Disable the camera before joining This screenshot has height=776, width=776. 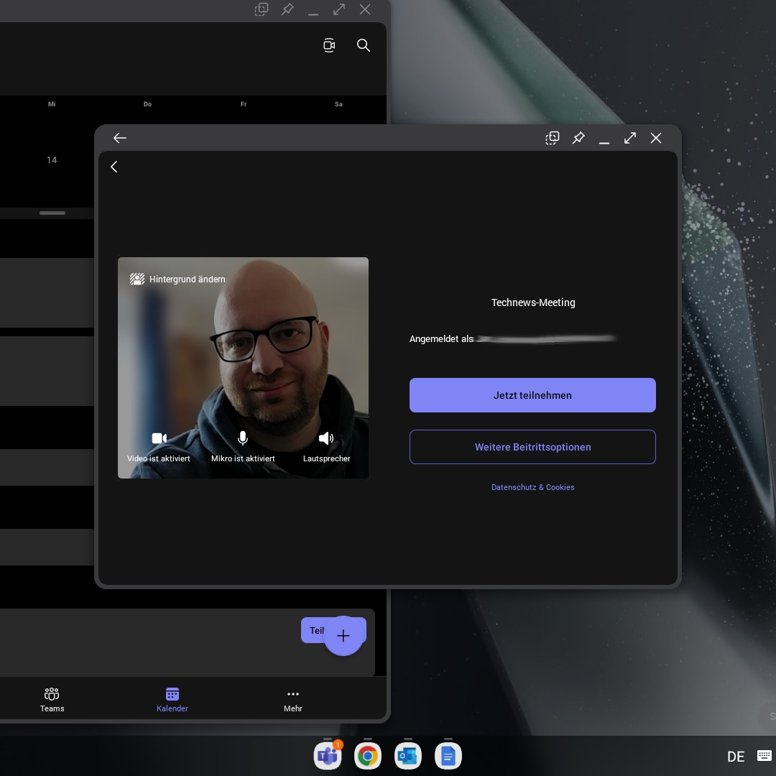[159, 438]
